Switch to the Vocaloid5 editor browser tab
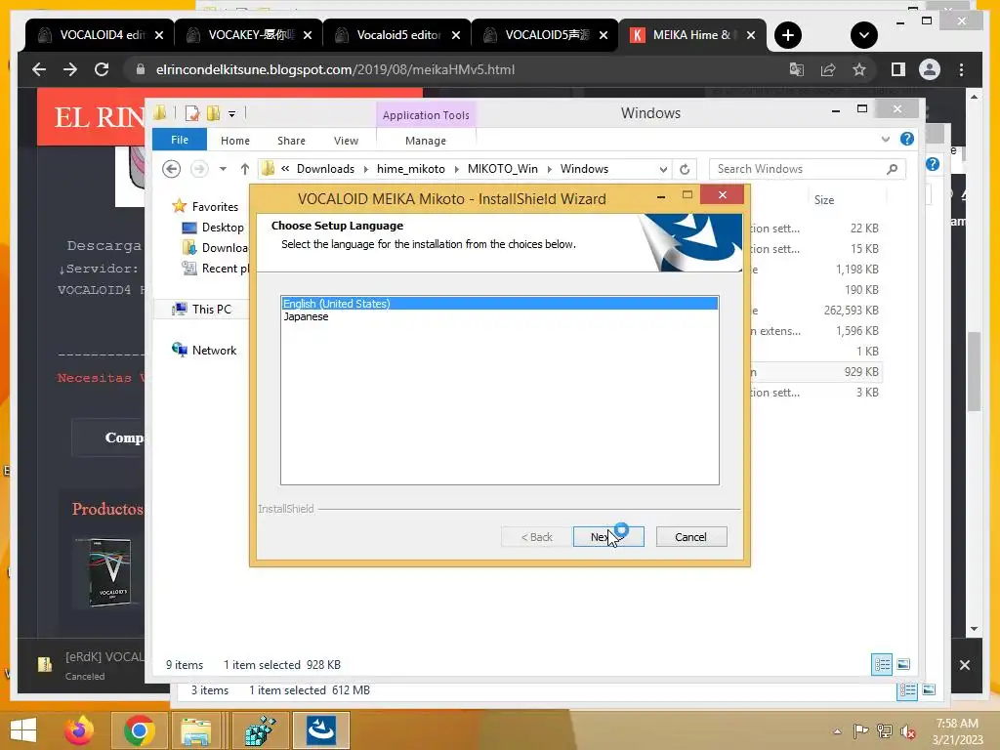1000x750 pixels. (397, 35)
